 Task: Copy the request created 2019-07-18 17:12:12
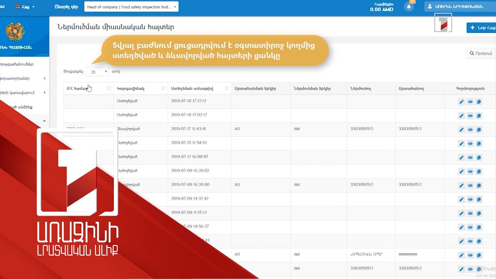click(479, 102)
